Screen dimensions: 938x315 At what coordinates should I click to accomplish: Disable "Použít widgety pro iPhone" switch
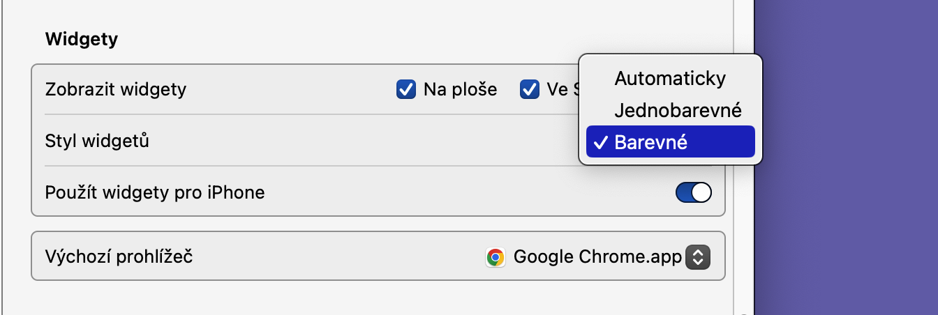[x=693, y=192]
